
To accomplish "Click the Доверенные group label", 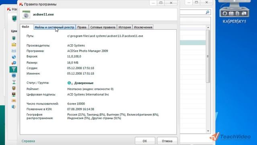I will pos(84,83).
